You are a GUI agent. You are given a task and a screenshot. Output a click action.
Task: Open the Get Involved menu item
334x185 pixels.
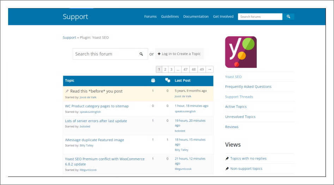(x=223, y=16)
